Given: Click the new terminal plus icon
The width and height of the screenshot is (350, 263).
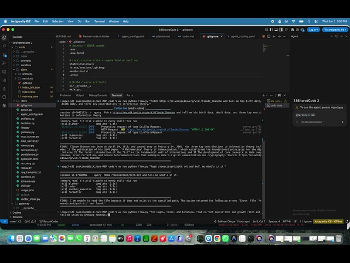Looking at the screenshot, I should coord(264,95).
